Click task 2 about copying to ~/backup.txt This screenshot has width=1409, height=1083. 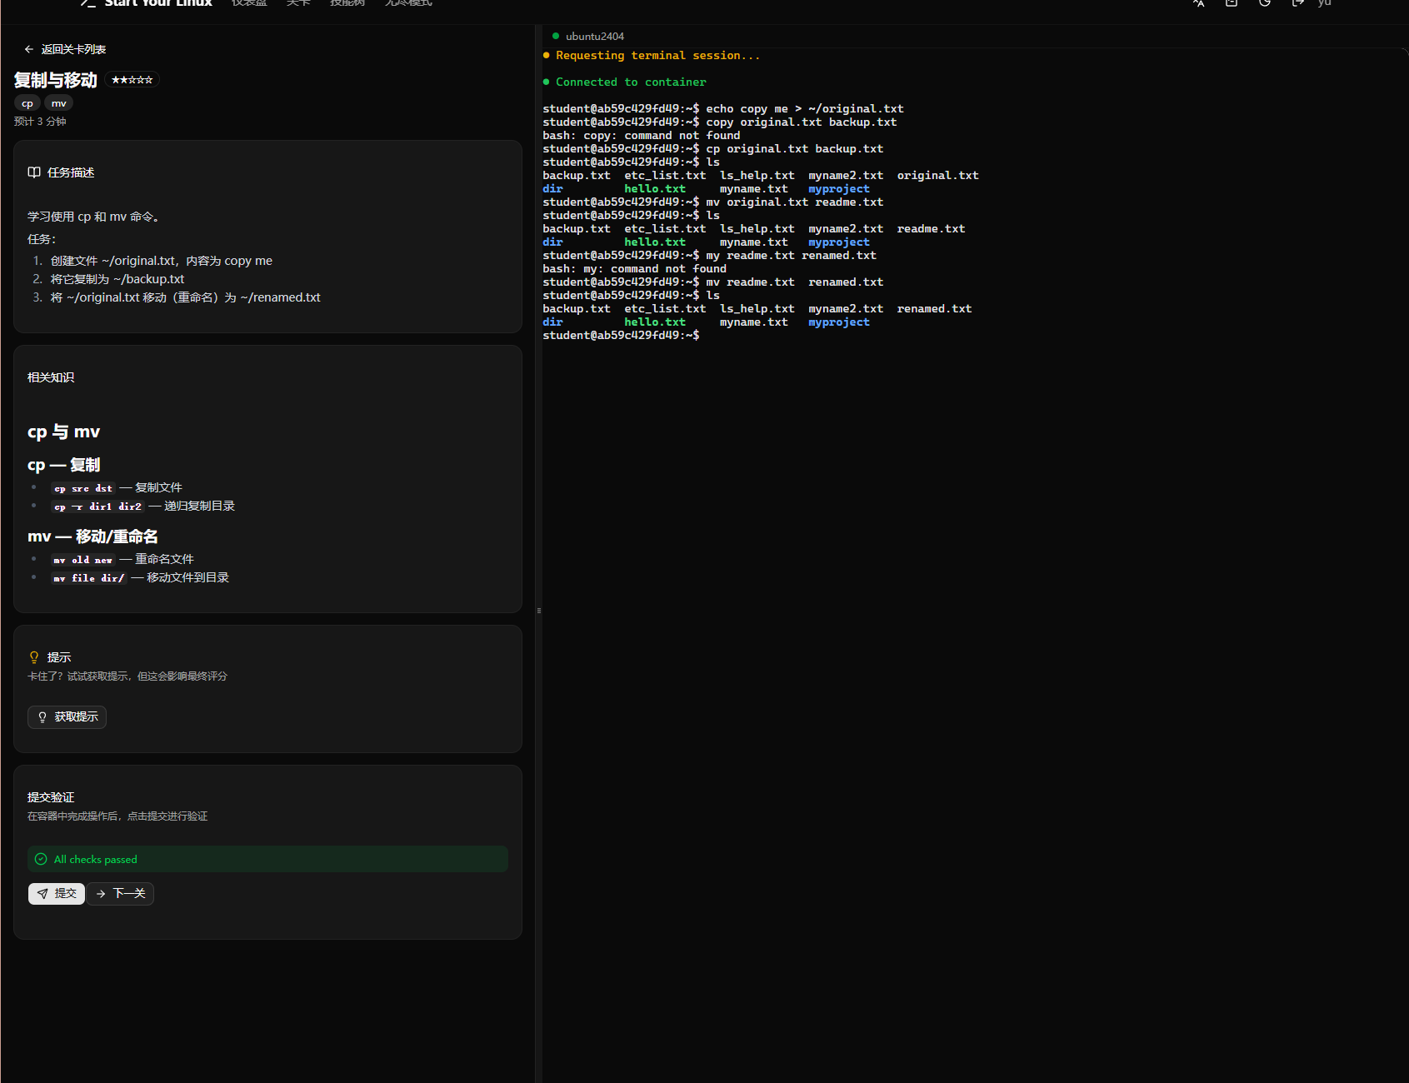click(117, 279)
